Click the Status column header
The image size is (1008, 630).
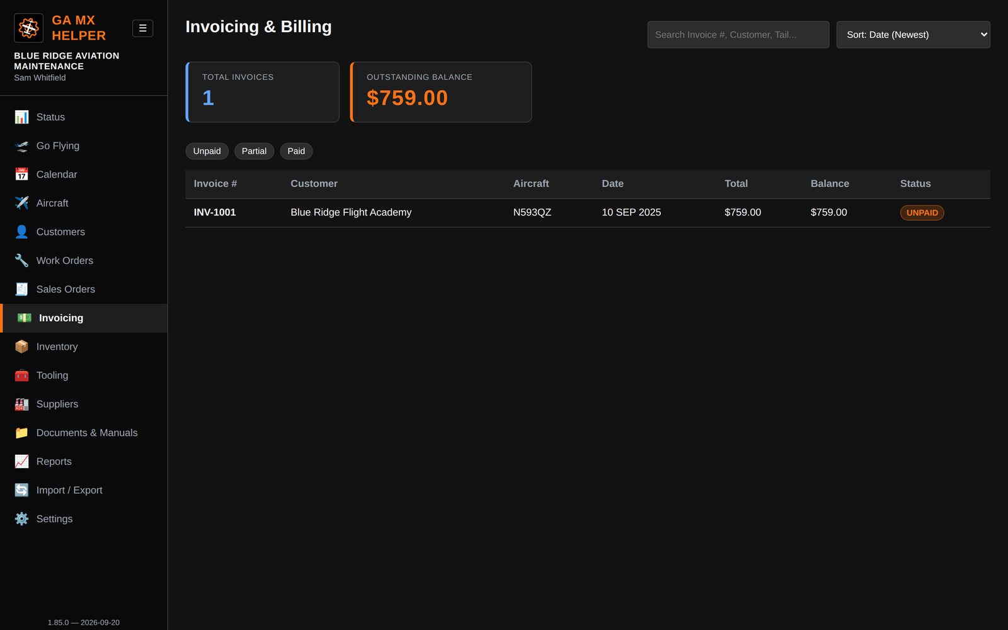pyautogui.click(x=915, y=183)
